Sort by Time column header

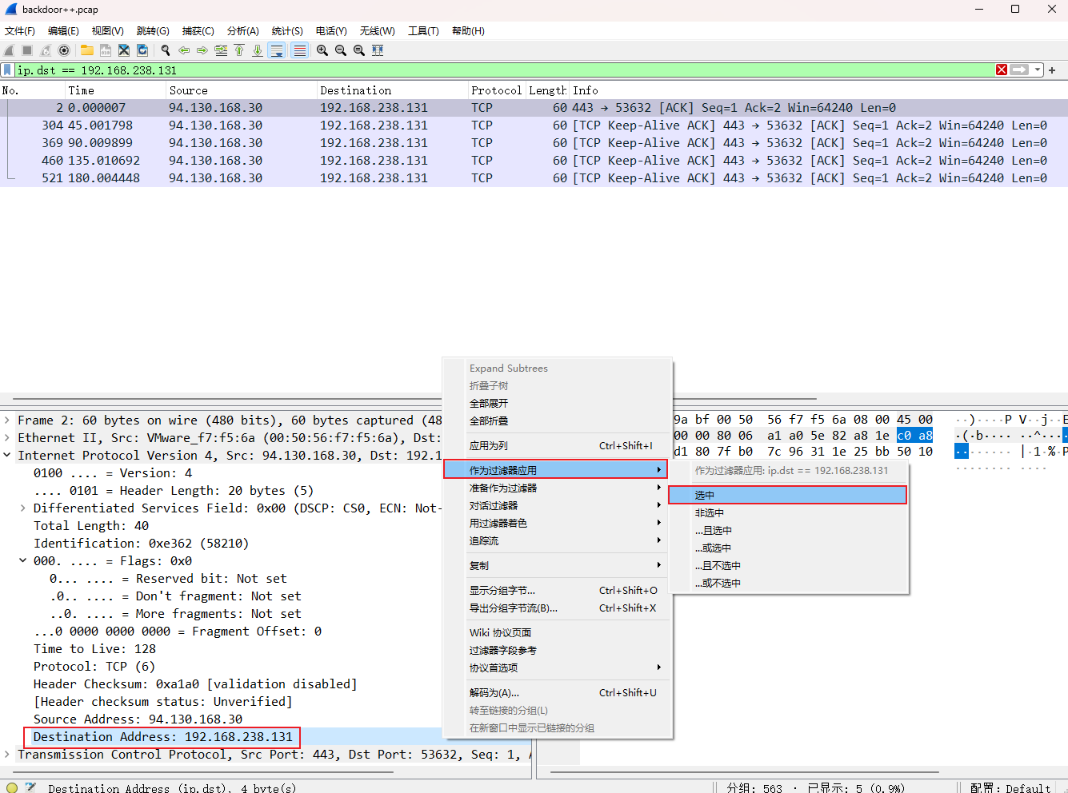(x=114, y=90)
